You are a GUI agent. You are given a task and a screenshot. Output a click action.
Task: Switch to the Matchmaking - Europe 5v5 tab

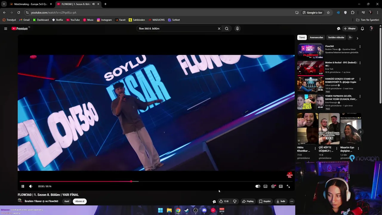point(30,4)
